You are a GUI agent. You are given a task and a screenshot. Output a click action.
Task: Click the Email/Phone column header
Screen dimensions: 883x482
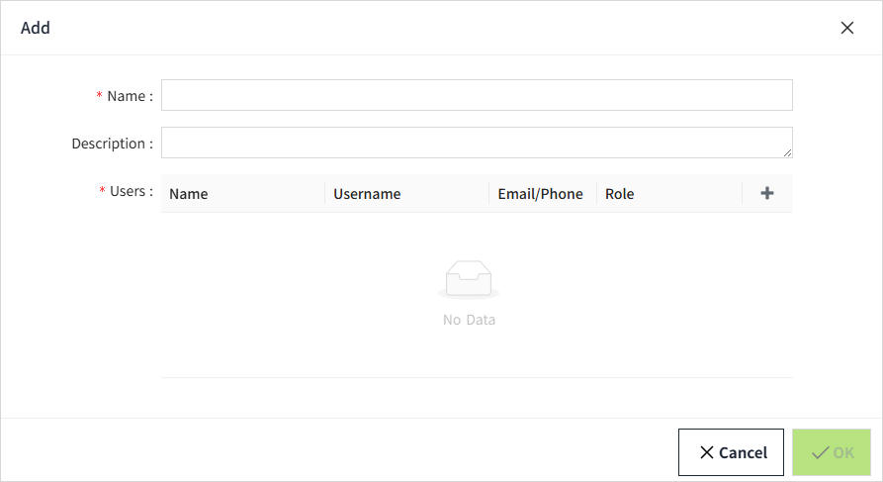tap(540, 194)
